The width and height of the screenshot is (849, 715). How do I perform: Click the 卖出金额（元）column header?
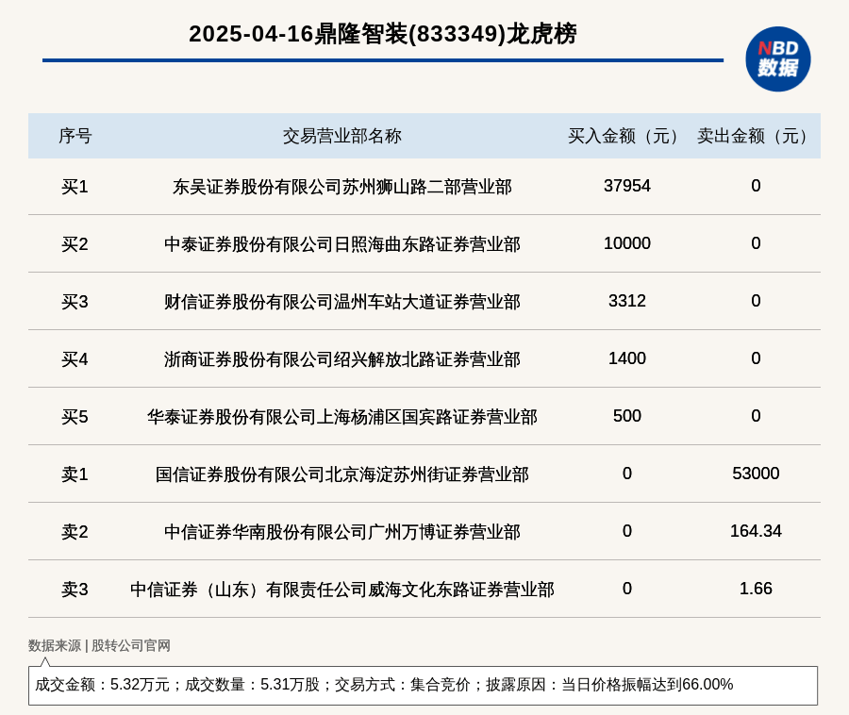click(751, 135)
